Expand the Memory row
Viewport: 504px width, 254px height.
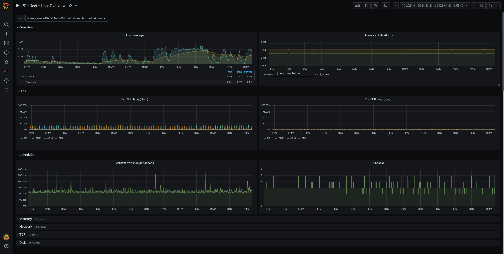[x=24, y=219]
